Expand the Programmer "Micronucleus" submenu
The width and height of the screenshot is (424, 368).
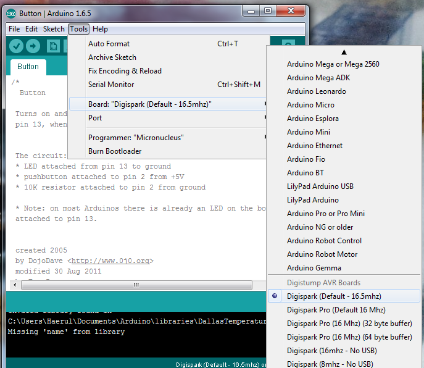168,138
